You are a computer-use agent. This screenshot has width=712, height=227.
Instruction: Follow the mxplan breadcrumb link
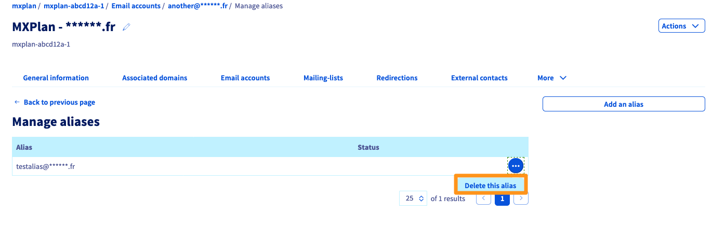tap(24, 6)
